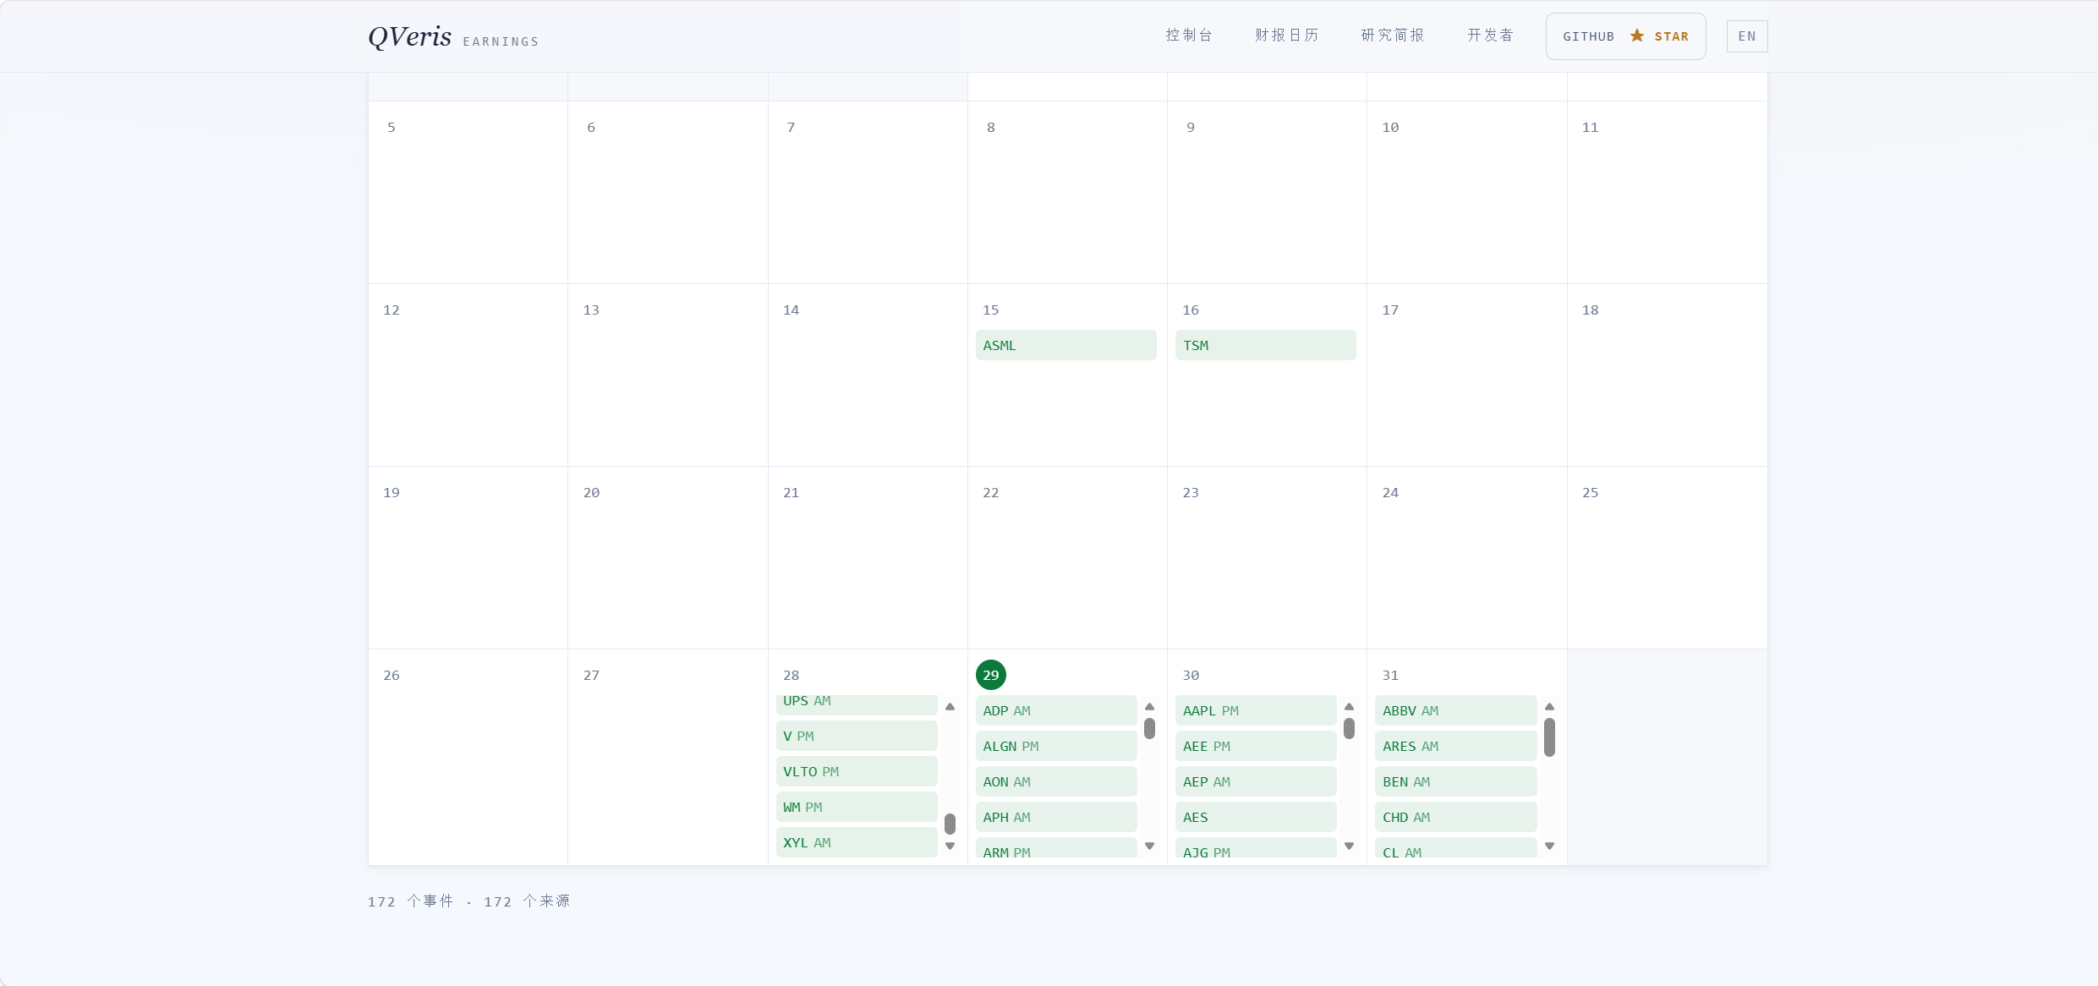Open the BEN AM earnings entry
Image resolution: width=2098 pixels, height=986 pixels.
1455,781
